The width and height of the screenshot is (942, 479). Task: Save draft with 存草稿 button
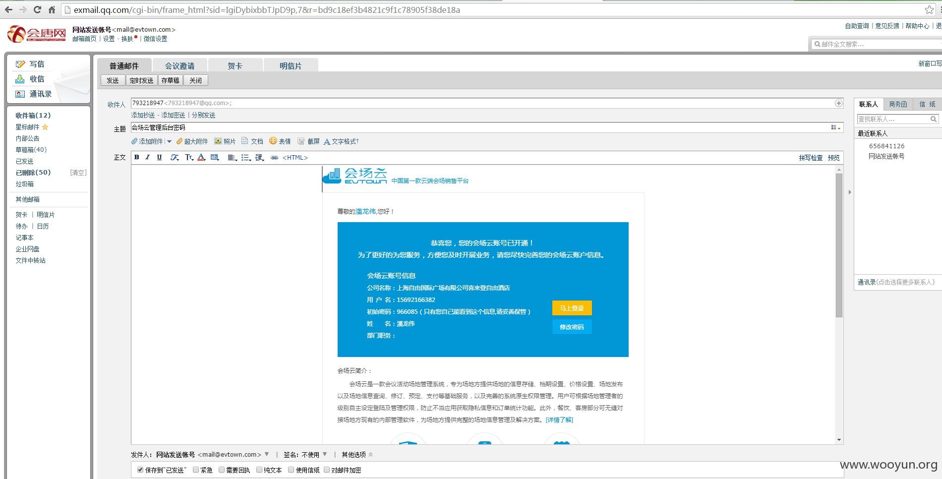(170, 80)
